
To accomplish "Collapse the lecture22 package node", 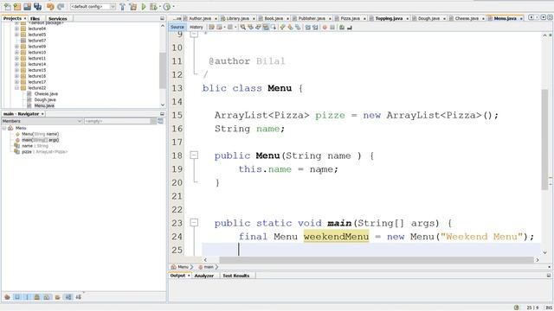I will 16,88.
